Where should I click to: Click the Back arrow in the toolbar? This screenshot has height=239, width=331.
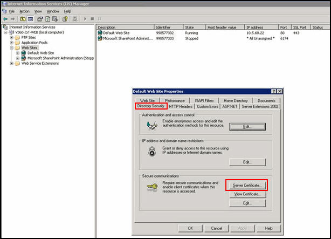click(5, 18)
